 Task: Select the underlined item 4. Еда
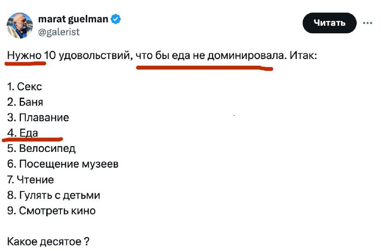[x=22, y=133]
